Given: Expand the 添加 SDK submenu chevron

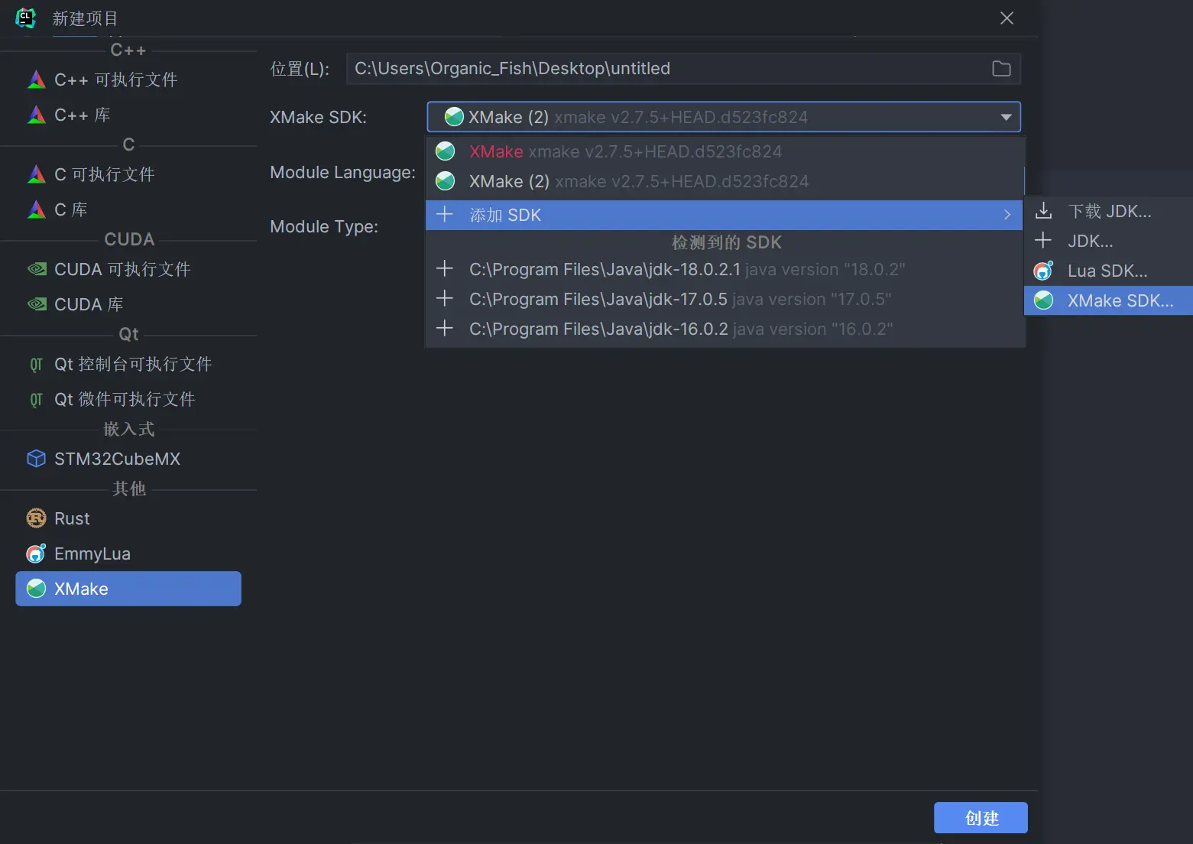Looking at the screenshot, I should click(x=1007, y=215).
